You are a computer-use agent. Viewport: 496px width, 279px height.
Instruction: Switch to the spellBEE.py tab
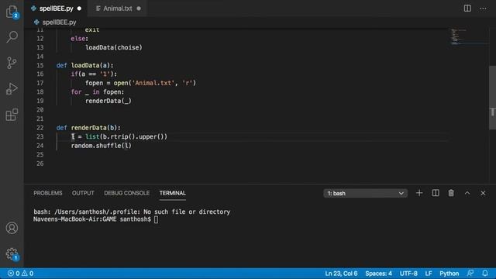57,9
